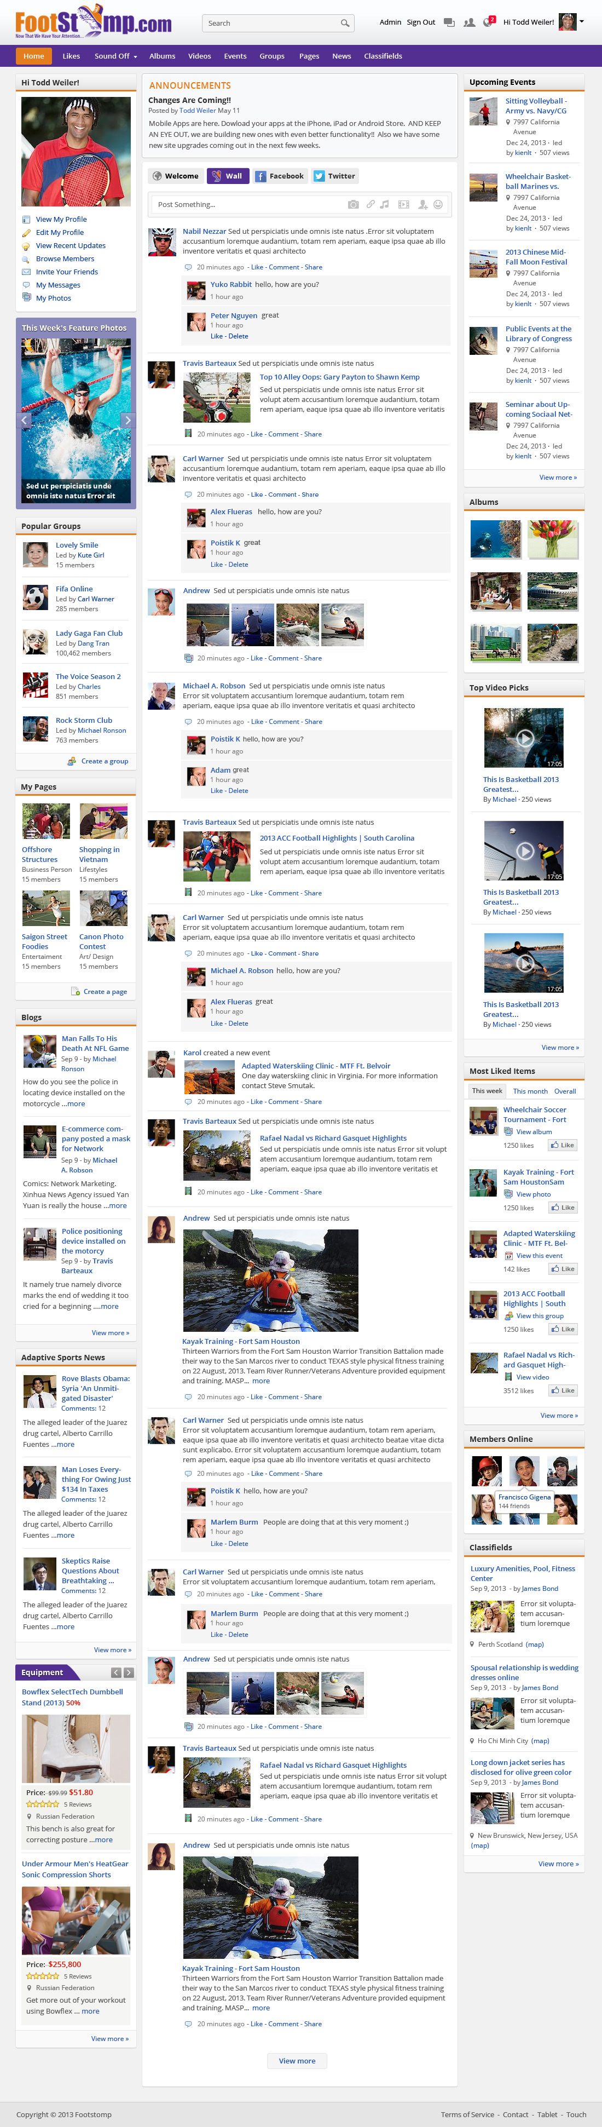602x2127 pixels.
Task: Switch to the Twitter tab
Action: click(334, 176)
